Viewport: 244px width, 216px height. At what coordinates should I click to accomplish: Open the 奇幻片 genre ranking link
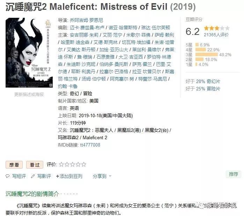213,81
